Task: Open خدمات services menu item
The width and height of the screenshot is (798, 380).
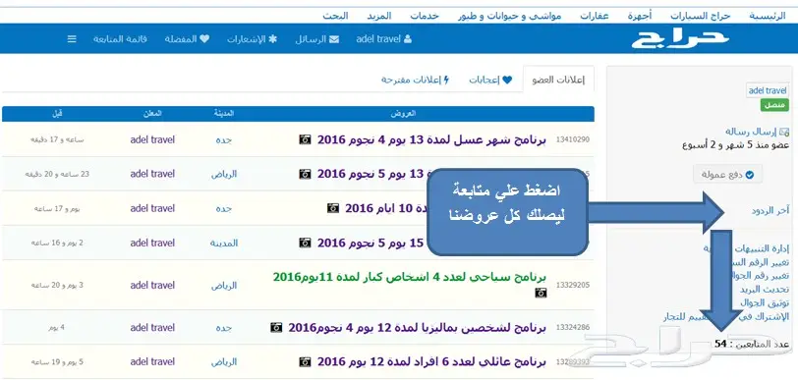Action: coord(424,16)
